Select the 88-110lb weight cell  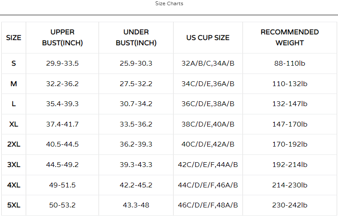[290, 63]
